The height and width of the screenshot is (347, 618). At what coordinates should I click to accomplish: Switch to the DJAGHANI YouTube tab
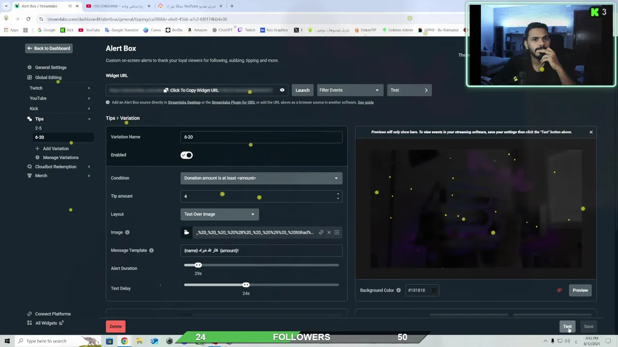point(117,6)
